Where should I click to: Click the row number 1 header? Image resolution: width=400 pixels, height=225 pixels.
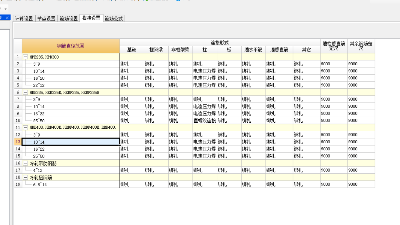18,57
